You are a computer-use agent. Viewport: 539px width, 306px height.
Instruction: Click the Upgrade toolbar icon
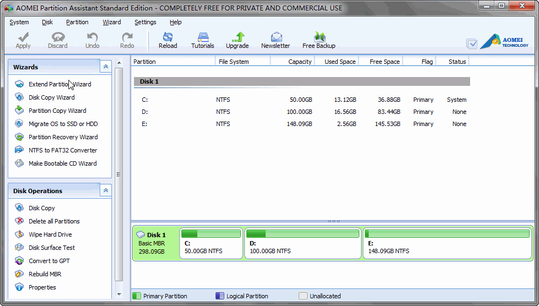click(x=238, y=37)
